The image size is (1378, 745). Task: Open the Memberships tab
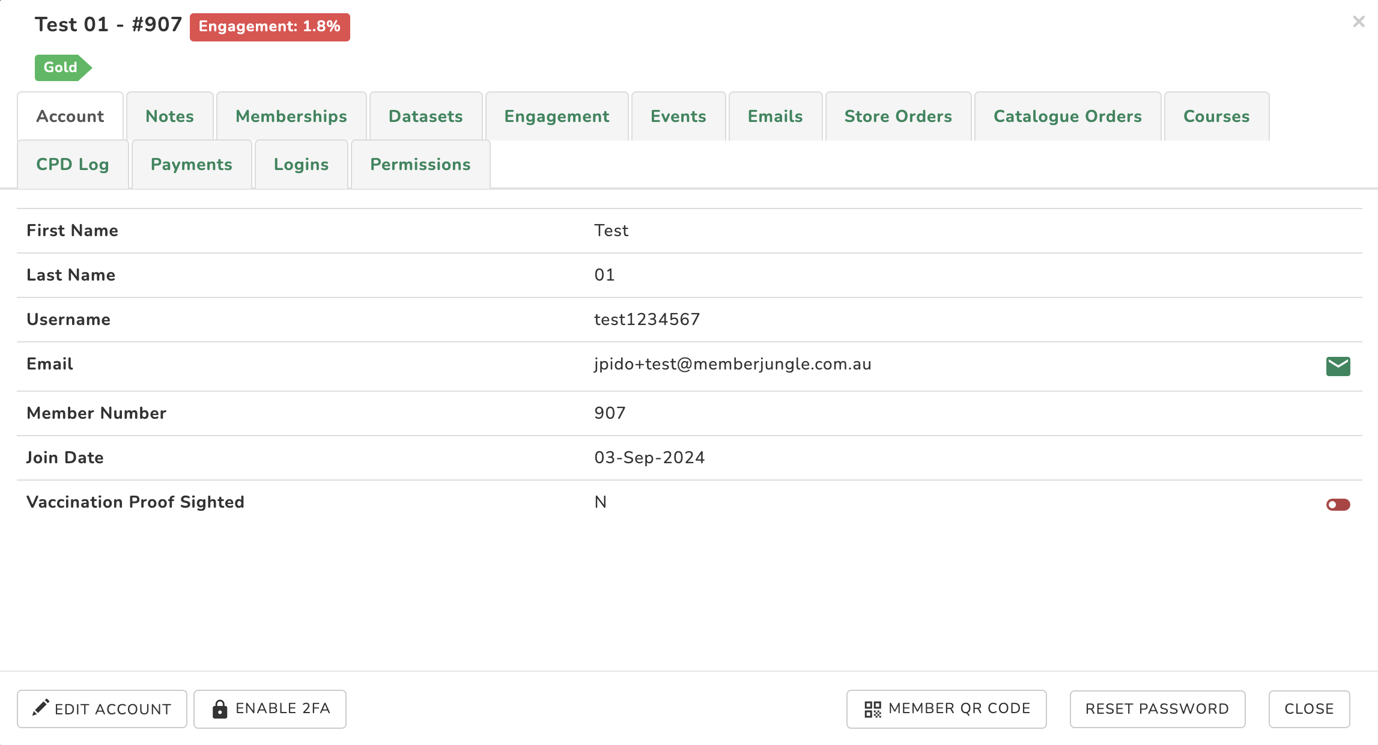click(291, 117)
